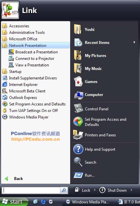Click the user account picture
Screen dimensions: 140x206
coord(10,10)
